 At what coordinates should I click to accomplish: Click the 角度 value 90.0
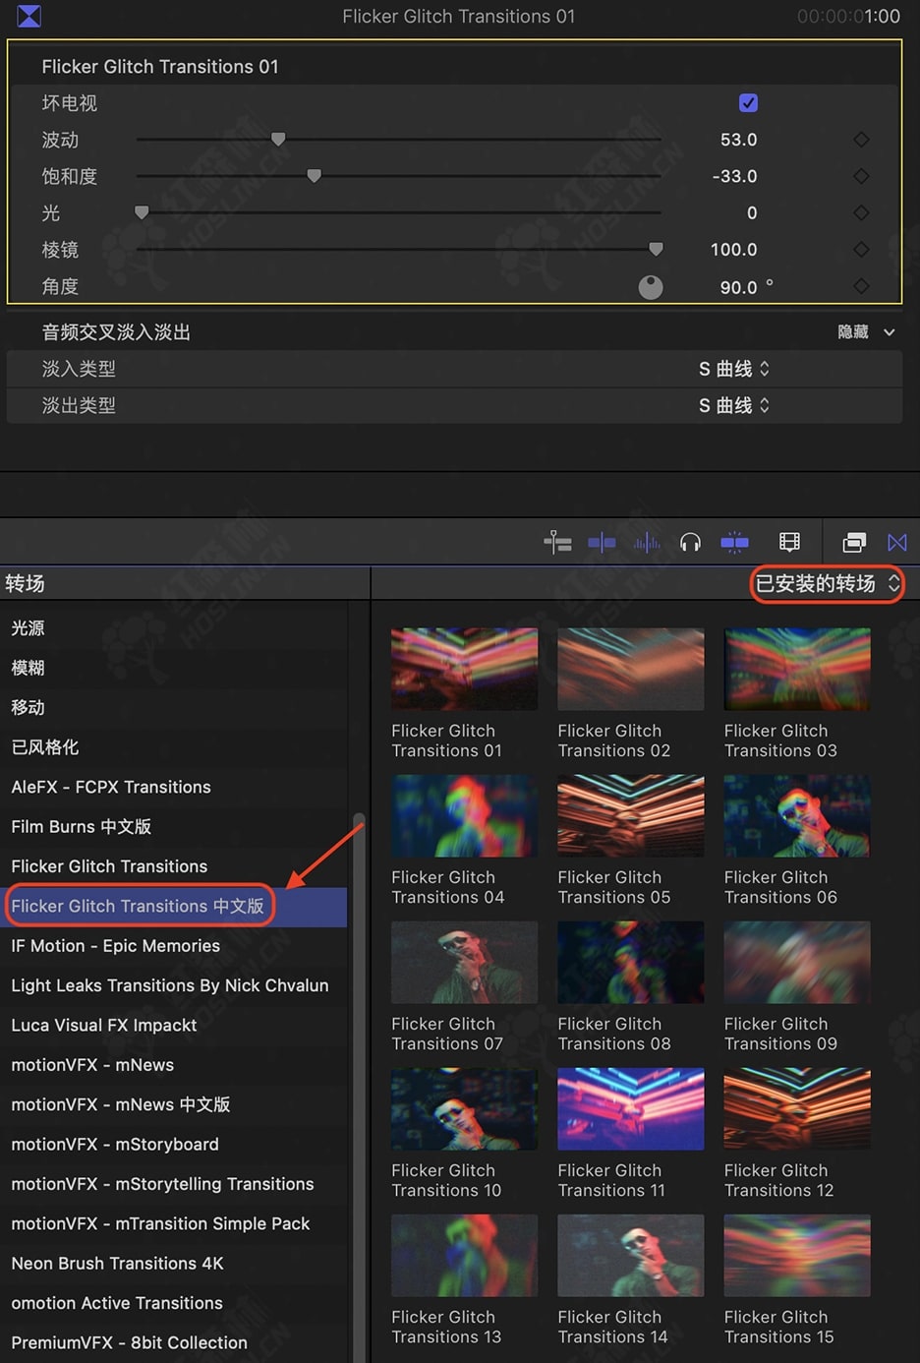[738, 287]
